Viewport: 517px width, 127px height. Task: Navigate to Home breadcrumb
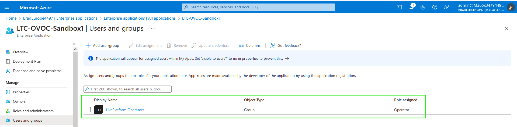coord(11,18)
